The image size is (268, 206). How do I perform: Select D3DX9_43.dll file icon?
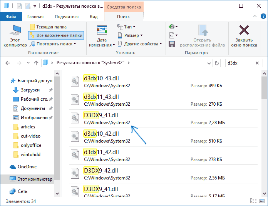click(75, 118)
